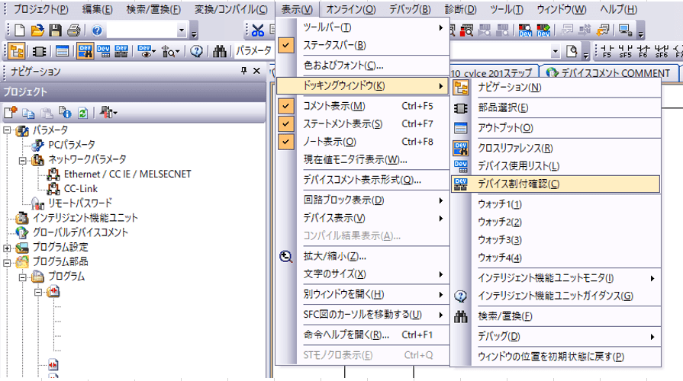The height and width of the screenshot is (381, 683).
Task: Click the new data icon in project panel
Action: coord(11,113)
